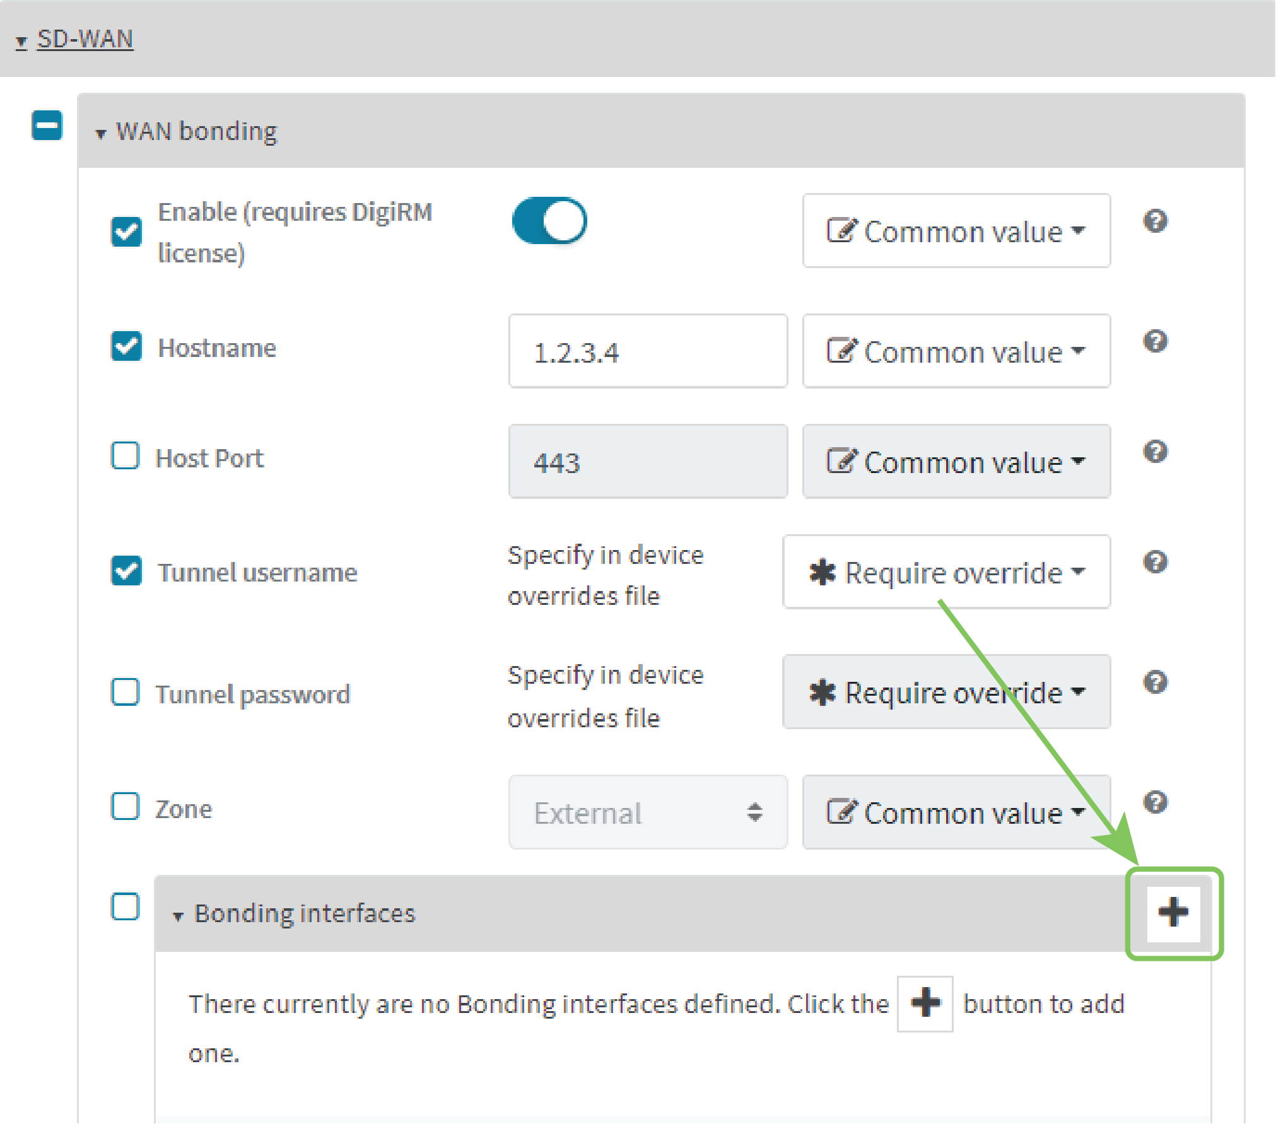
Task: Click the help icon beside Tunnel username
Action: tap(1156, 562)
